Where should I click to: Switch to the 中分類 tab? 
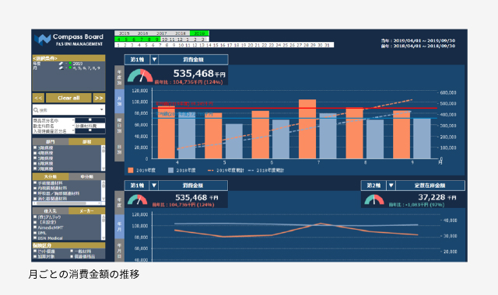87,176
